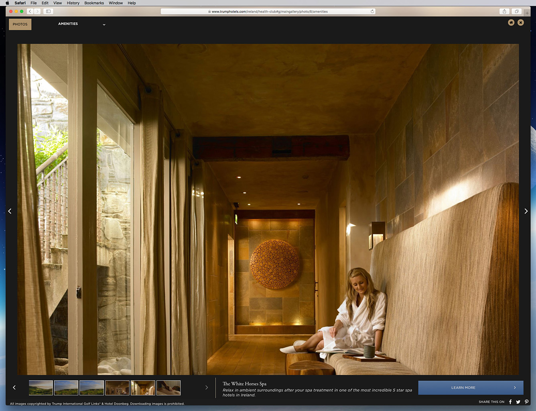Viewport: 536px width, 411px height.
Task: Open the Safari share sheet
Action: coord(505,11)
